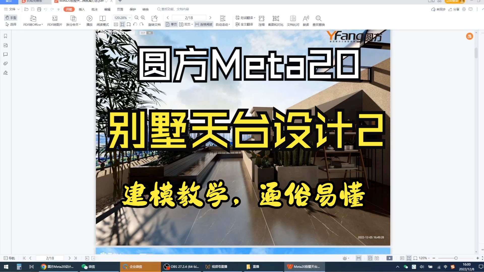Toggle double page view in status bar
The image size is (484, 272).
click(x=377, y=258)
